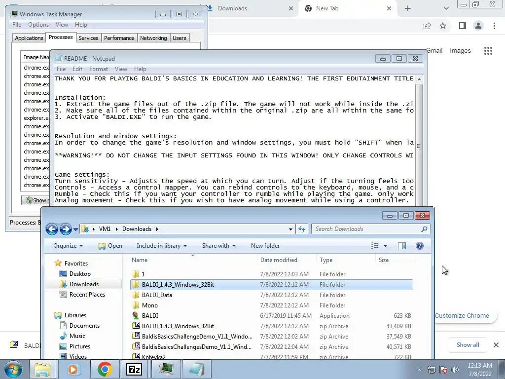Open Notepad Format menu
Viewport: 505px width, 379px height.
(x=99, y=69)
